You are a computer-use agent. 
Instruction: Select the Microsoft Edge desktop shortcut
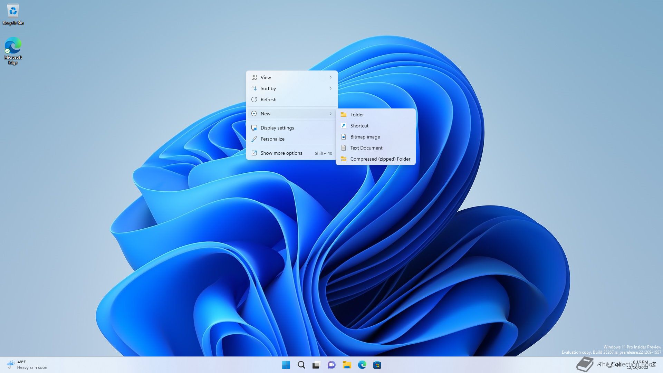coord(13,51)
